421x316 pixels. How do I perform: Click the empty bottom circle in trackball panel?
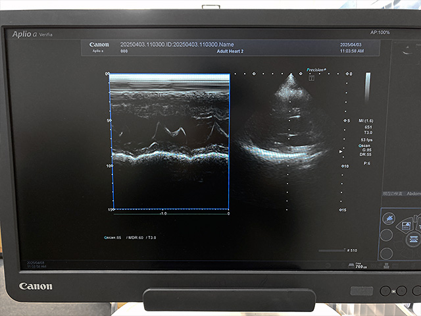(386, 253)
